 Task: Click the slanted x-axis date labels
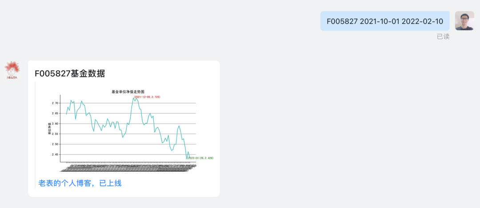click(128, 168)
